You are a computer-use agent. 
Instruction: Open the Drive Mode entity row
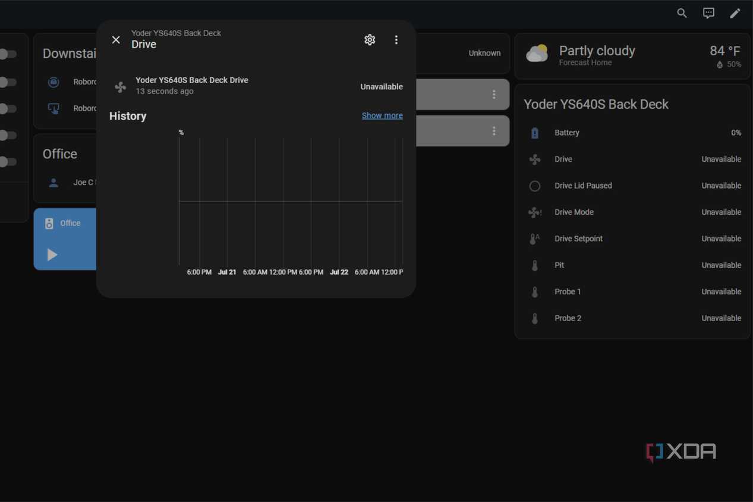632,212
